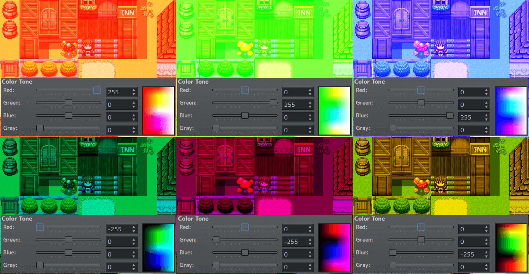
Task: Click up arrow of Blue spinbox in Red -255 panel
Action: [133, 252]
